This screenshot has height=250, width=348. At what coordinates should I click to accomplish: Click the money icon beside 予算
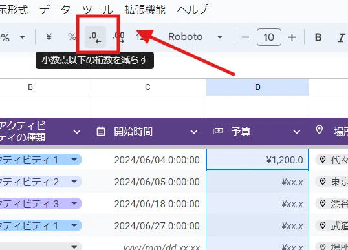[x=218, y=131]
